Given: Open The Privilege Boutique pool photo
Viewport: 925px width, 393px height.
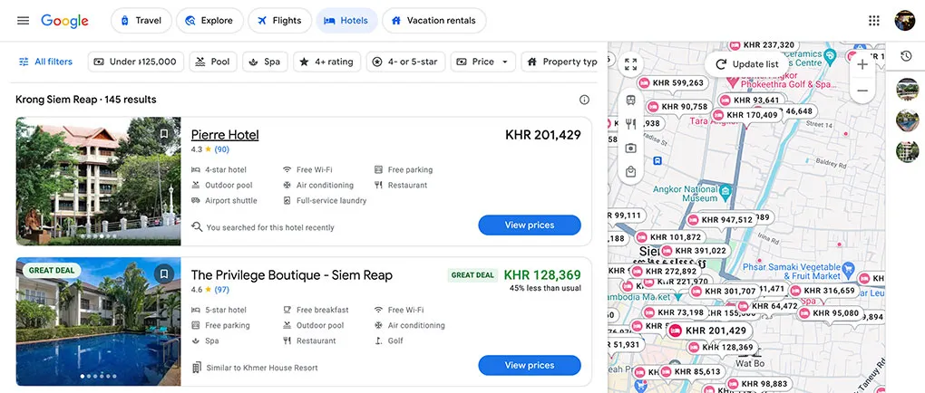Looking at the screenshot, I should [x=99, y=321].
